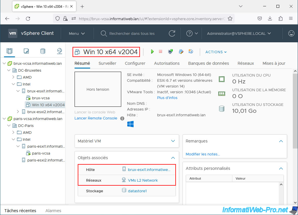Open the Firefox downloads panel

(x=270, y=18)
